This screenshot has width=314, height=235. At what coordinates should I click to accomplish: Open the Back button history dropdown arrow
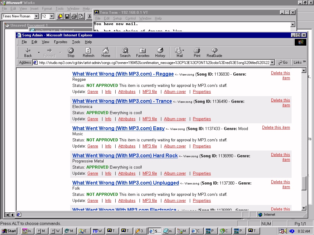39,52
